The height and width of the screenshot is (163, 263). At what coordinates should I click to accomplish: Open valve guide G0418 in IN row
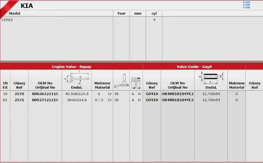152,94
